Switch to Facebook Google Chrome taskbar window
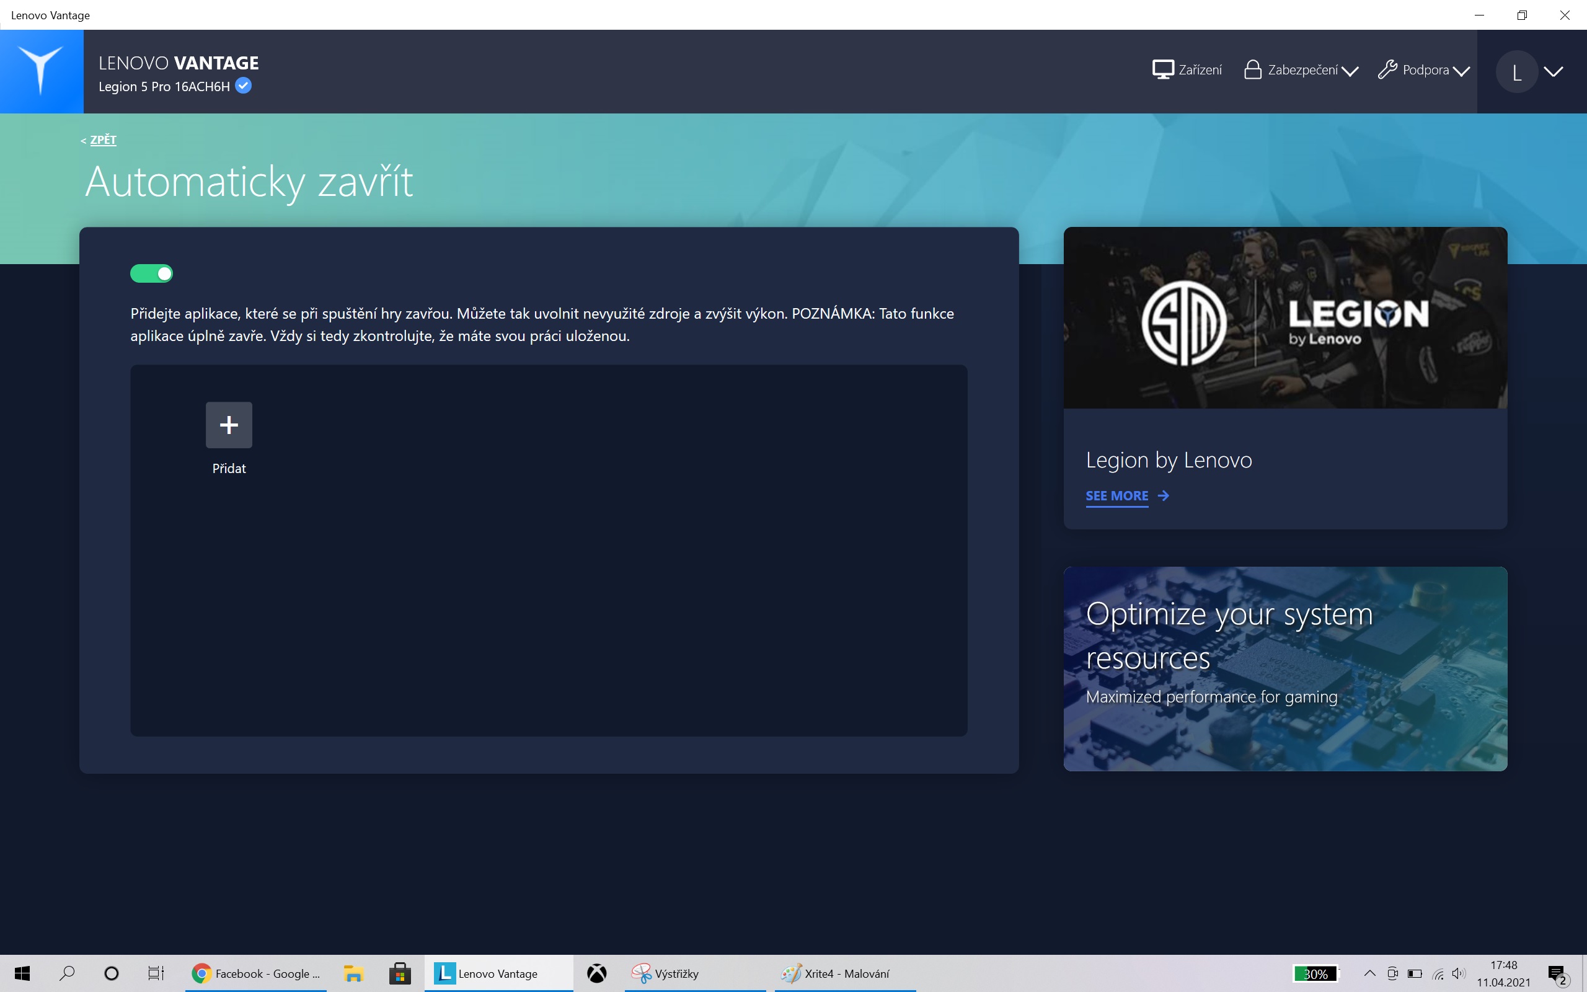The height and width of the screenshot is (992, 1587). (x=257, y=973)
